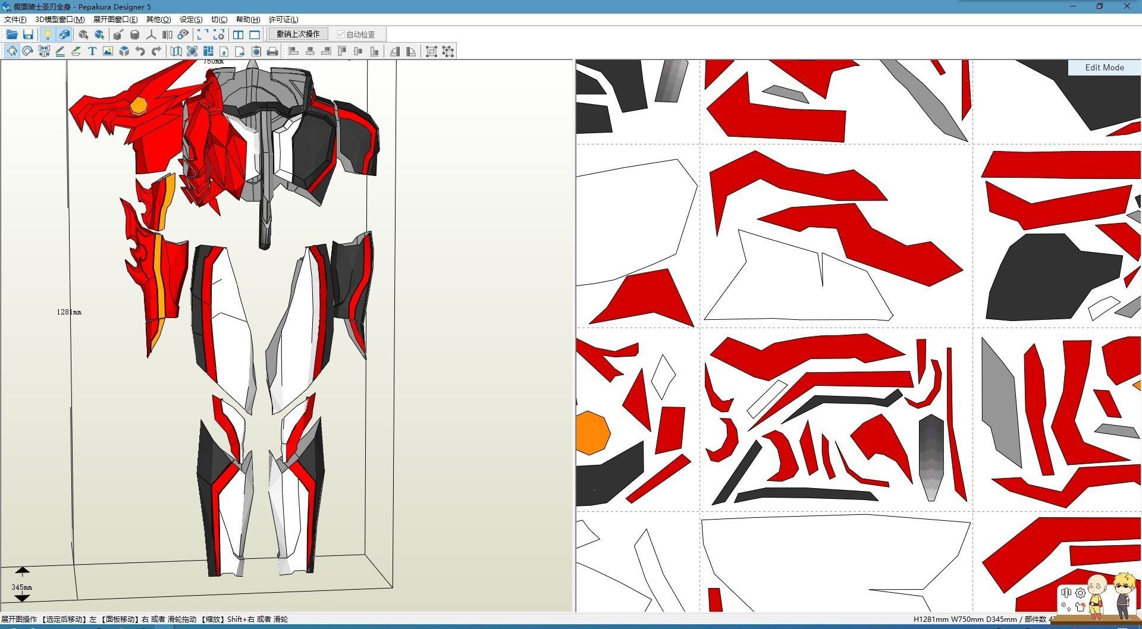
Task: Align selected parts to bottom edge
Action: coord(374,52)
